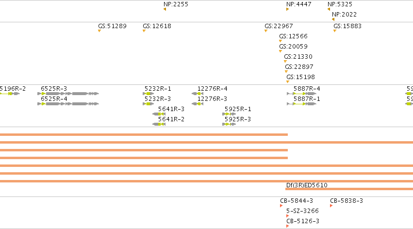
Task: Select the 12276R-3 transcript label
Action: 212,99
